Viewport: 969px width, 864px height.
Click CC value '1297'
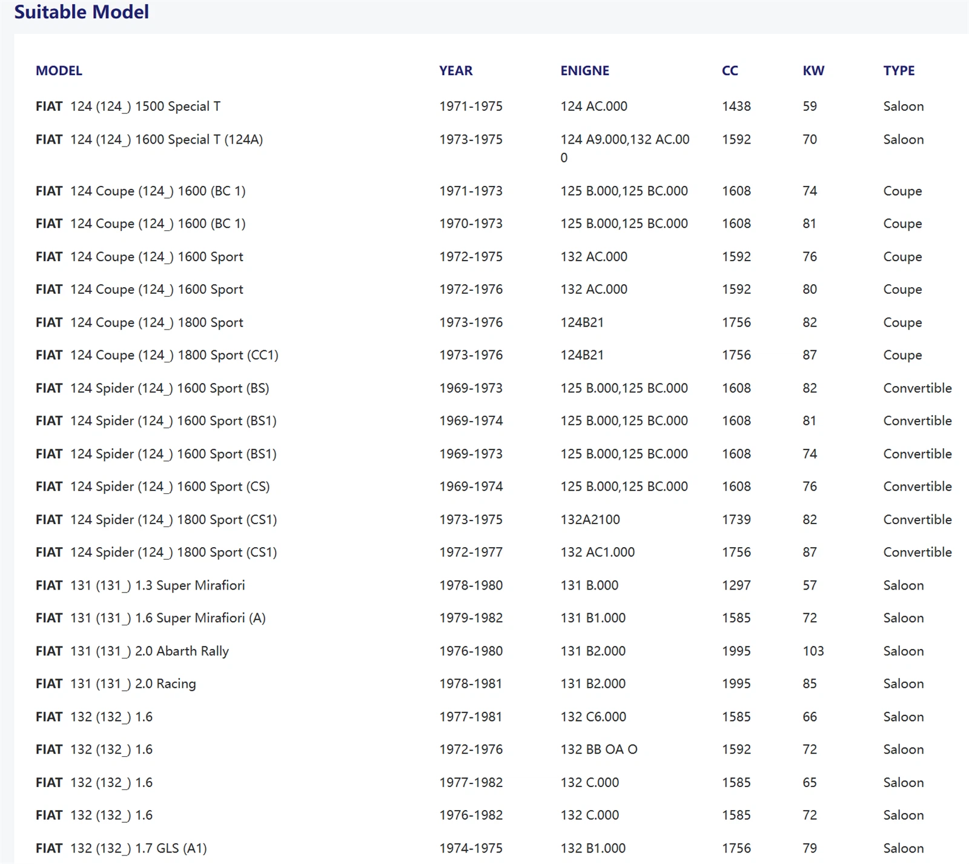[736, 585]
